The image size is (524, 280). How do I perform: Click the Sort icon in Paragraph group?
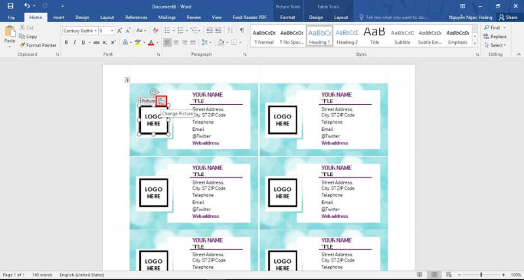(231, 31)
